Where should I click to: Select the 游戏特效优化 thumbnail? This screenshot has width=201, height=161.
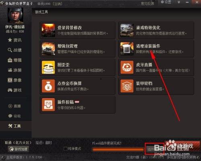click(127, 30)
